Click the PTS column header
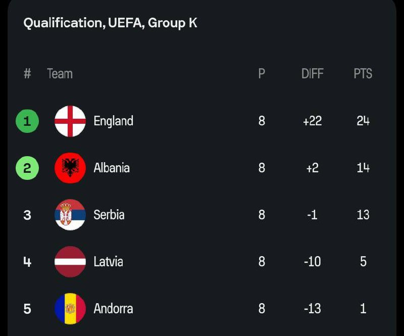Viewport: 404px width, 336px height. (x=363, y=74)
